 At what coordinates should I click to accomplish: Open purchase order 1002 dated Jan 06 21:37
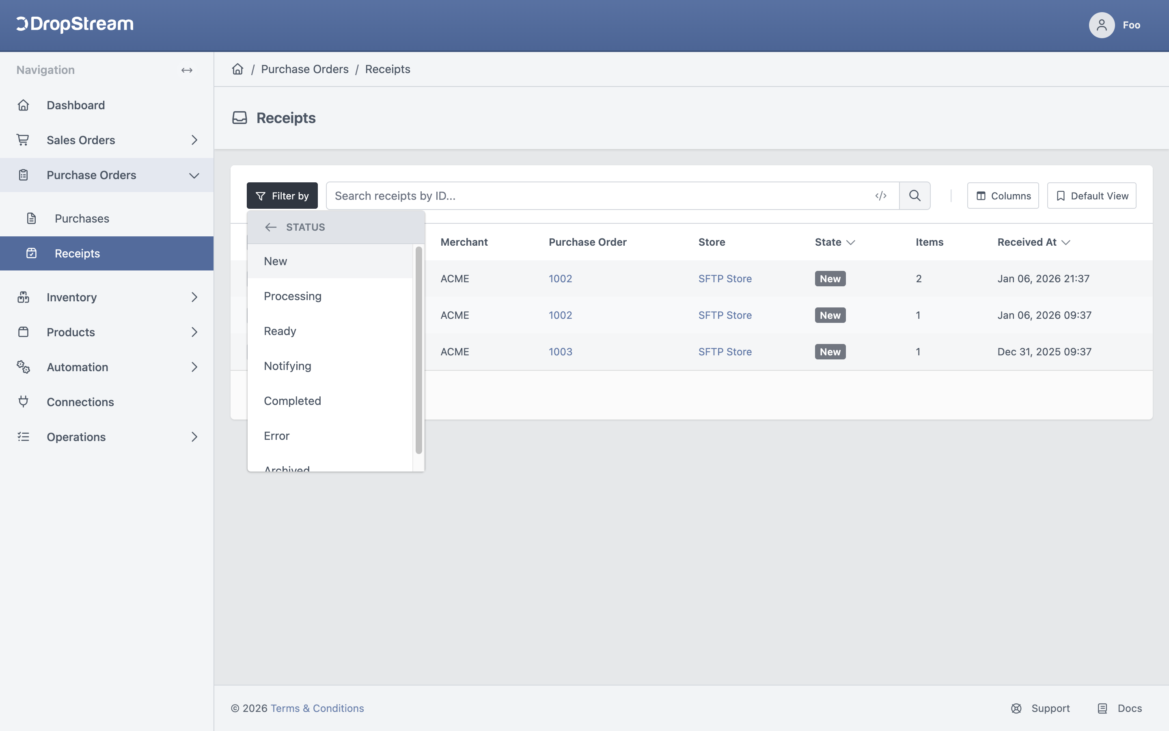click(x=560, y=279)
